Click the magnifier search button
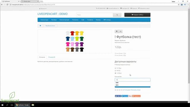 (117, 15)
